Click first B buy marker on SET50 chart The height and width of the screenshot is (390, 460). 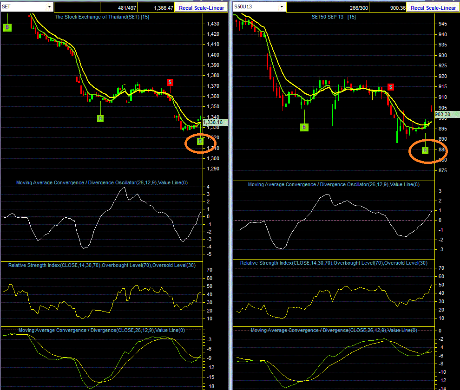click(304, 127)
